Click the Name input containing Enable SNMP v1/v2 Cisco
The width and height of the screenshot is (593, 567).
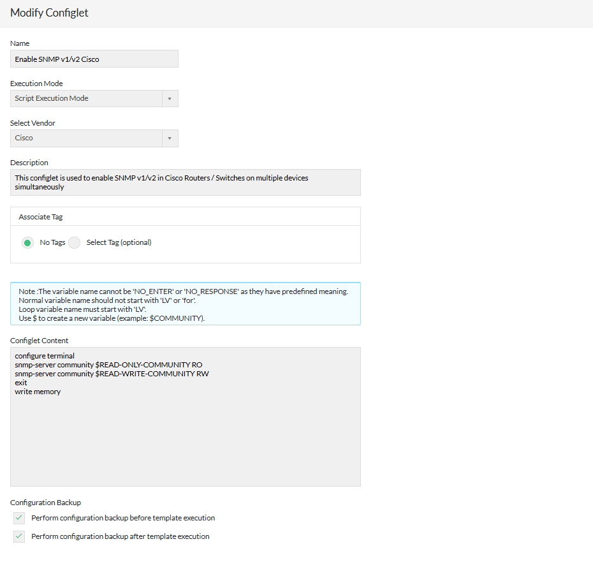(x=94, y=59)
